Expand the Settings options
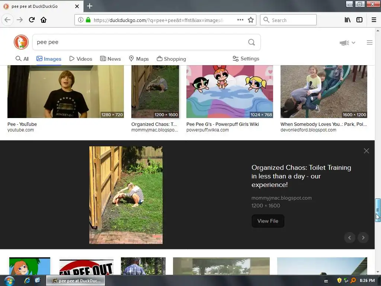This screenshot has width=381, height=286. [x=246, y=58]
